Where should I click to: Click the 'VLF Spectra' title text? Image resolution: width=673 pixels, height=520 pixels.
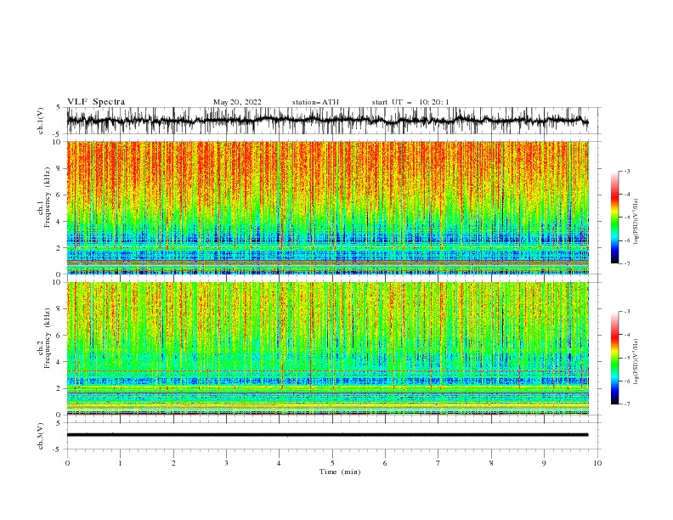click(96, 102)
